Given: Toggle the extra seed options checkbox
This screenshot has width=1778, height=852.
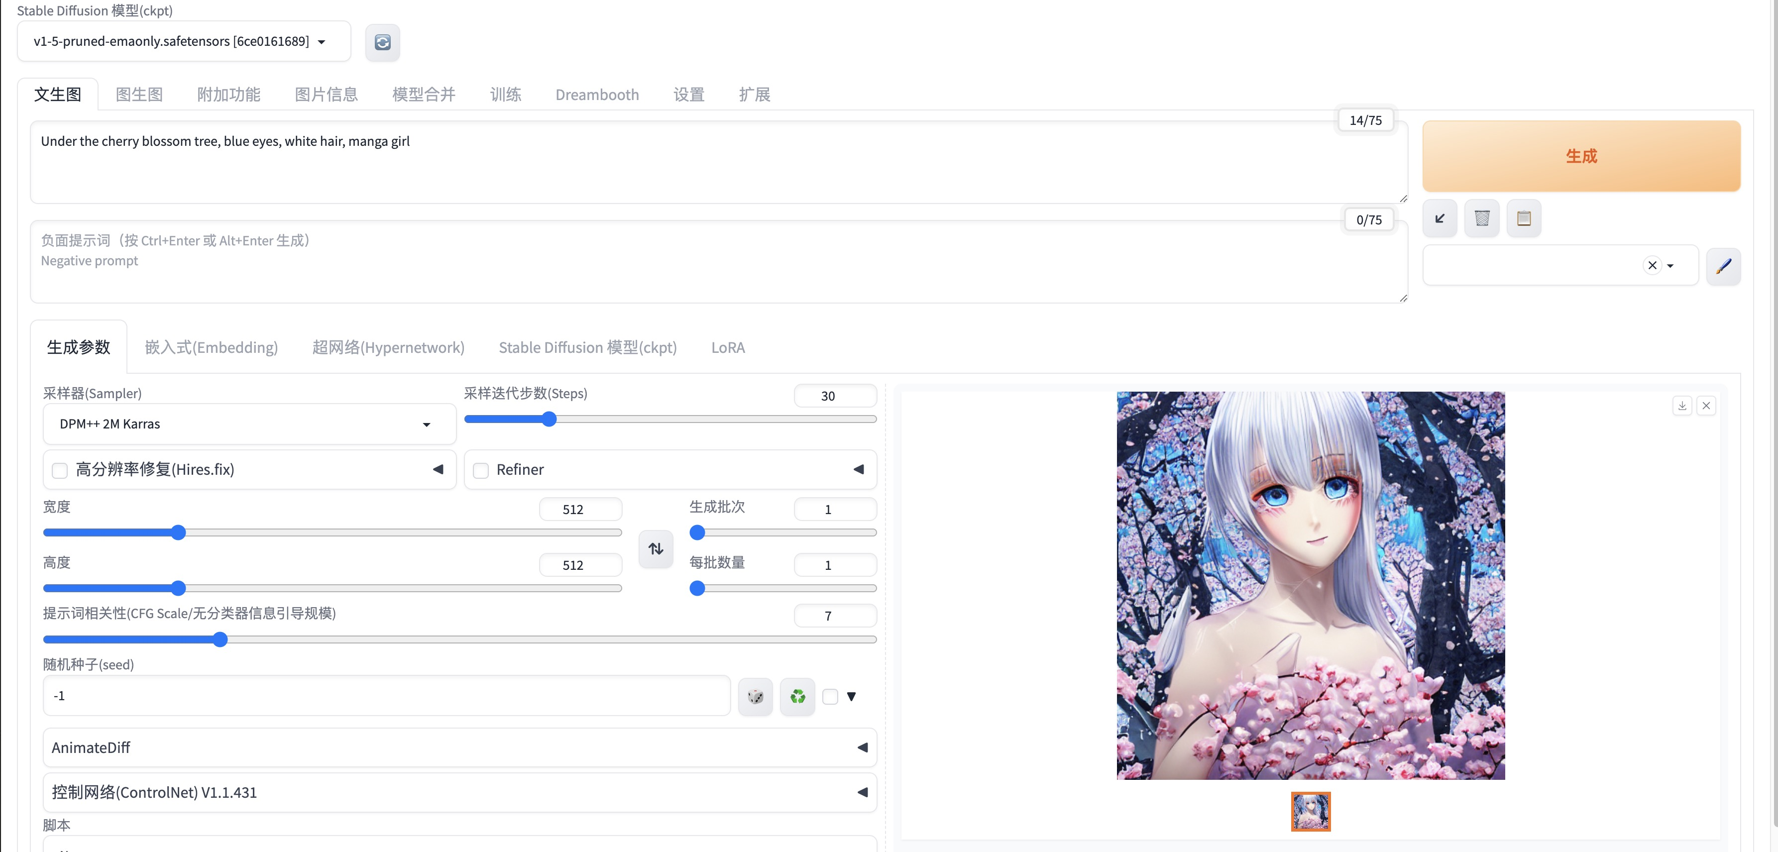Looking at the screenshot, I should click(830, 697).
